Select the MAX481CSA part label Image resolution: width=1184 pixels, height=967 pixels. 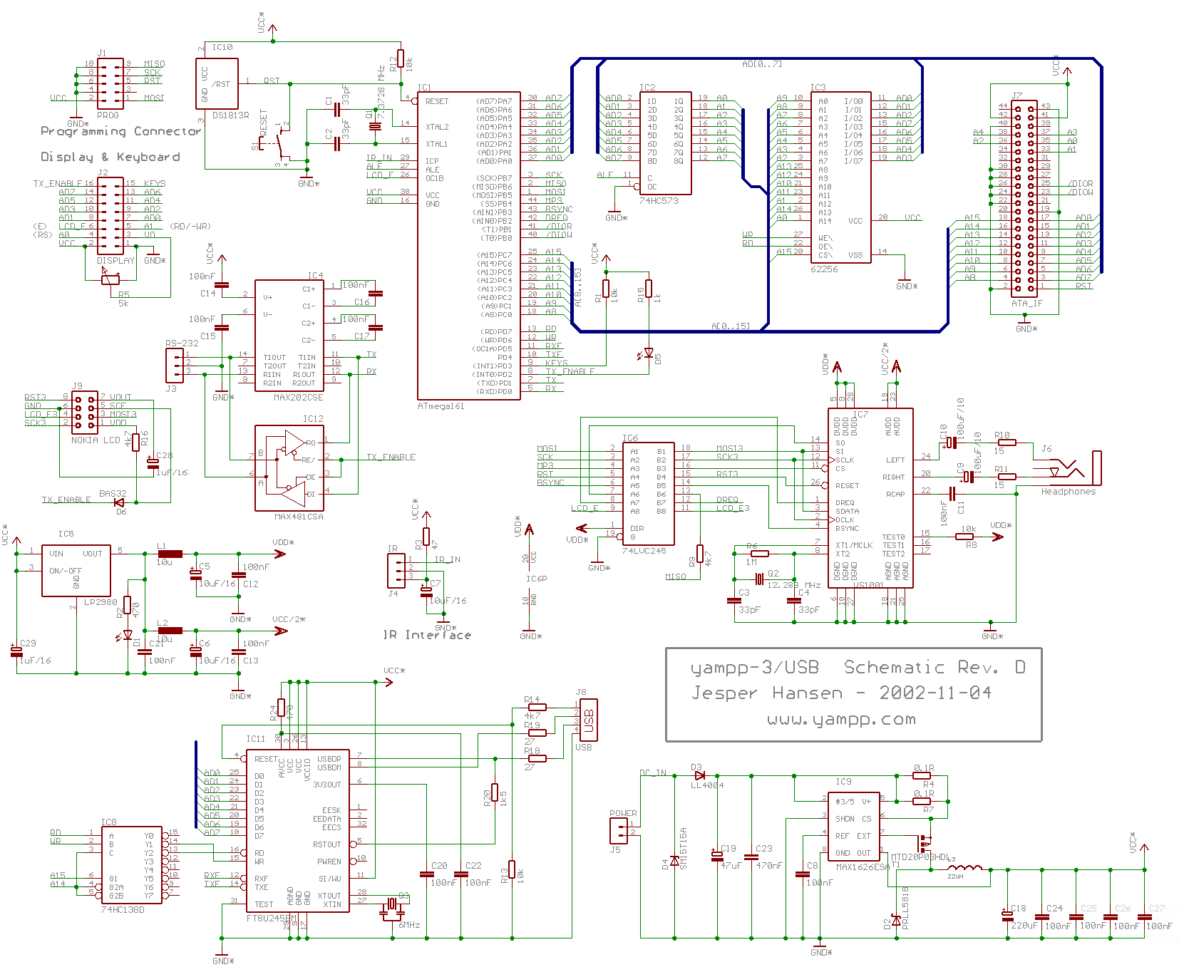(x=299, y=517)
